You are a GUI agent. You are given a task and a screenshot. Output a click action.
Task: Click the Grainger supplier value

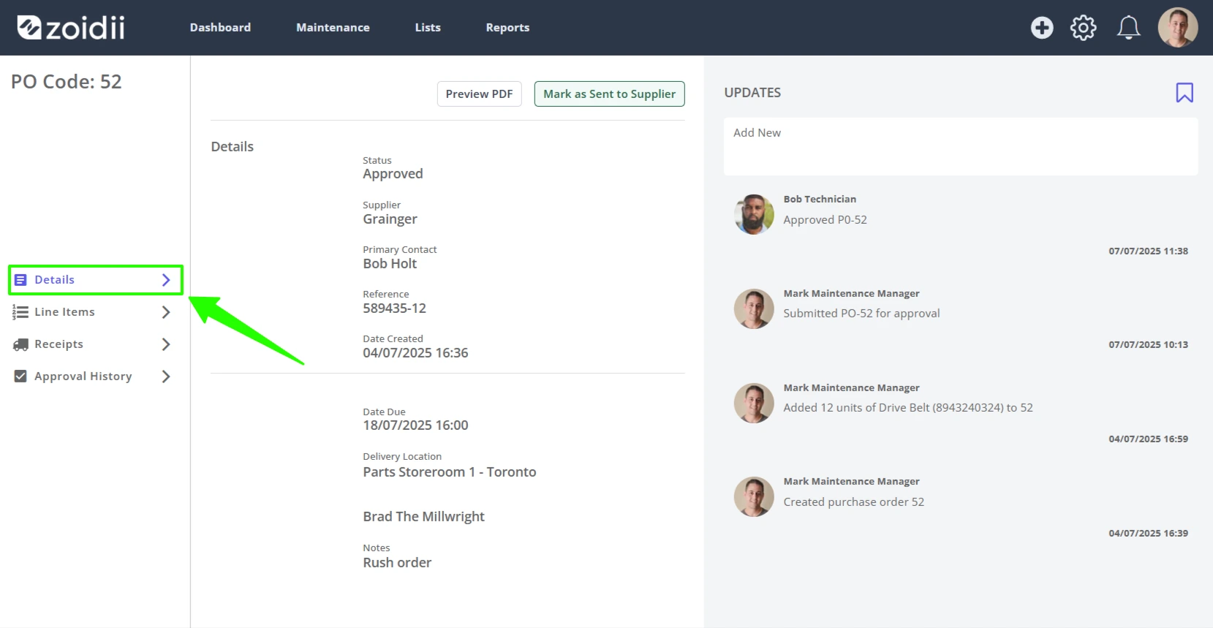click(390, 219)
